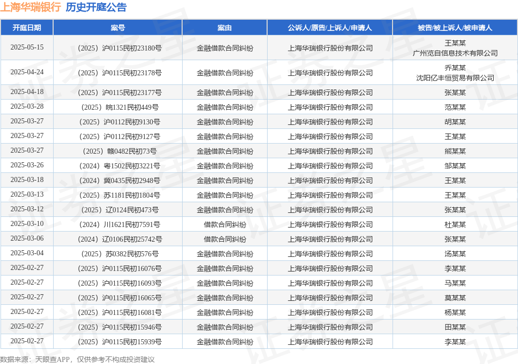The width and height of the screenshot is (518, 364).
Task: Click plaintiff cell in the 川1621民初7591号 row
Action: tap(330, 224)
